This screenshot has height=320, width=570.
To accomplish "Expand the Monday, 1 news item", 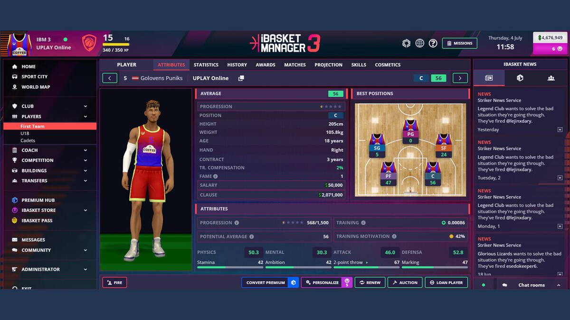I will [560, 226].
